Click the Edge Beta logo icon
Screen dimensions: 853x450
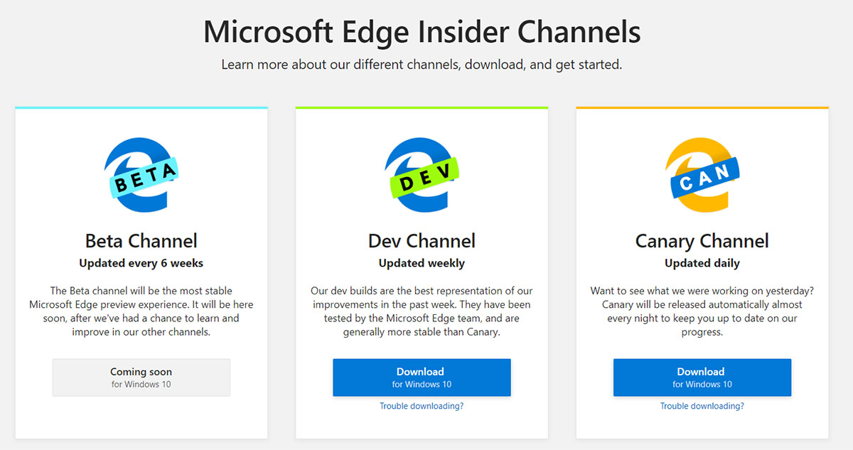141,175
